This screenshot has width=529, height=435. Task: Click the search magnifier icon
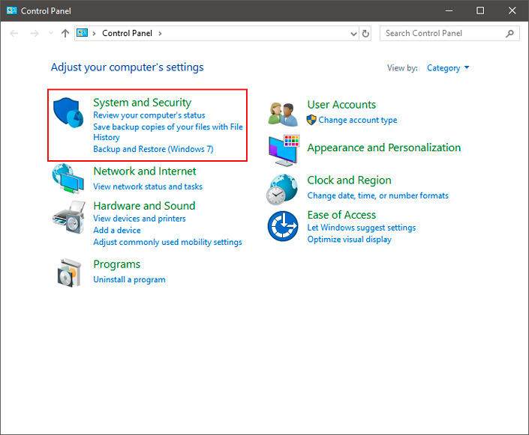coord(509,34)
